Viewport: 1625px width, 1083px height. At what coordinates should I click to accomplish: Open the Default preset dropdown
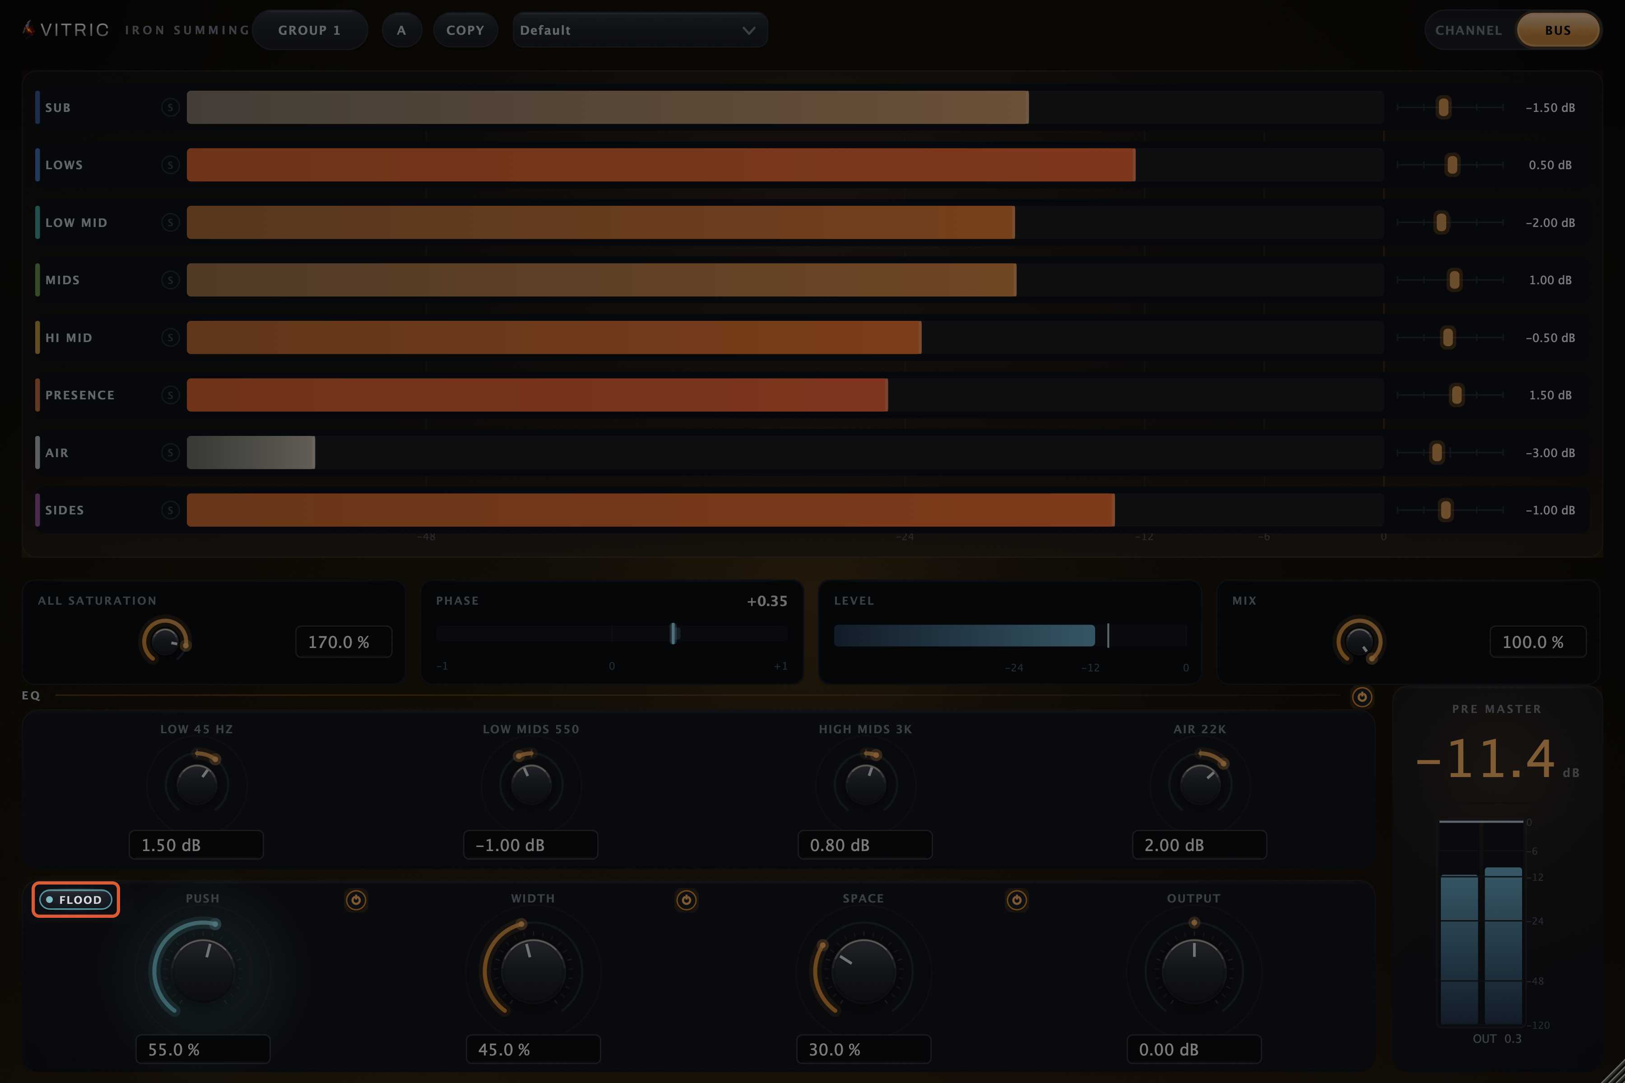click(640, 30)
